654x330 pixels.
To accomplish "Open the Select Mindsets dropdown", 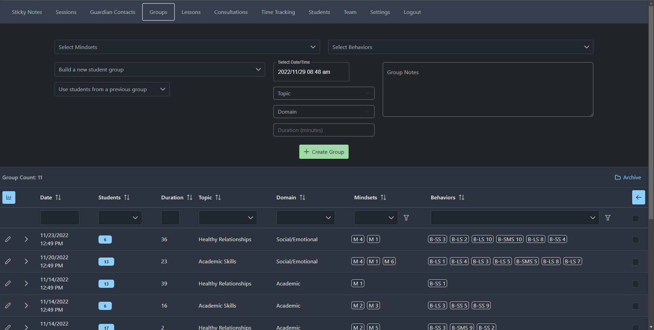I will 187,47.
